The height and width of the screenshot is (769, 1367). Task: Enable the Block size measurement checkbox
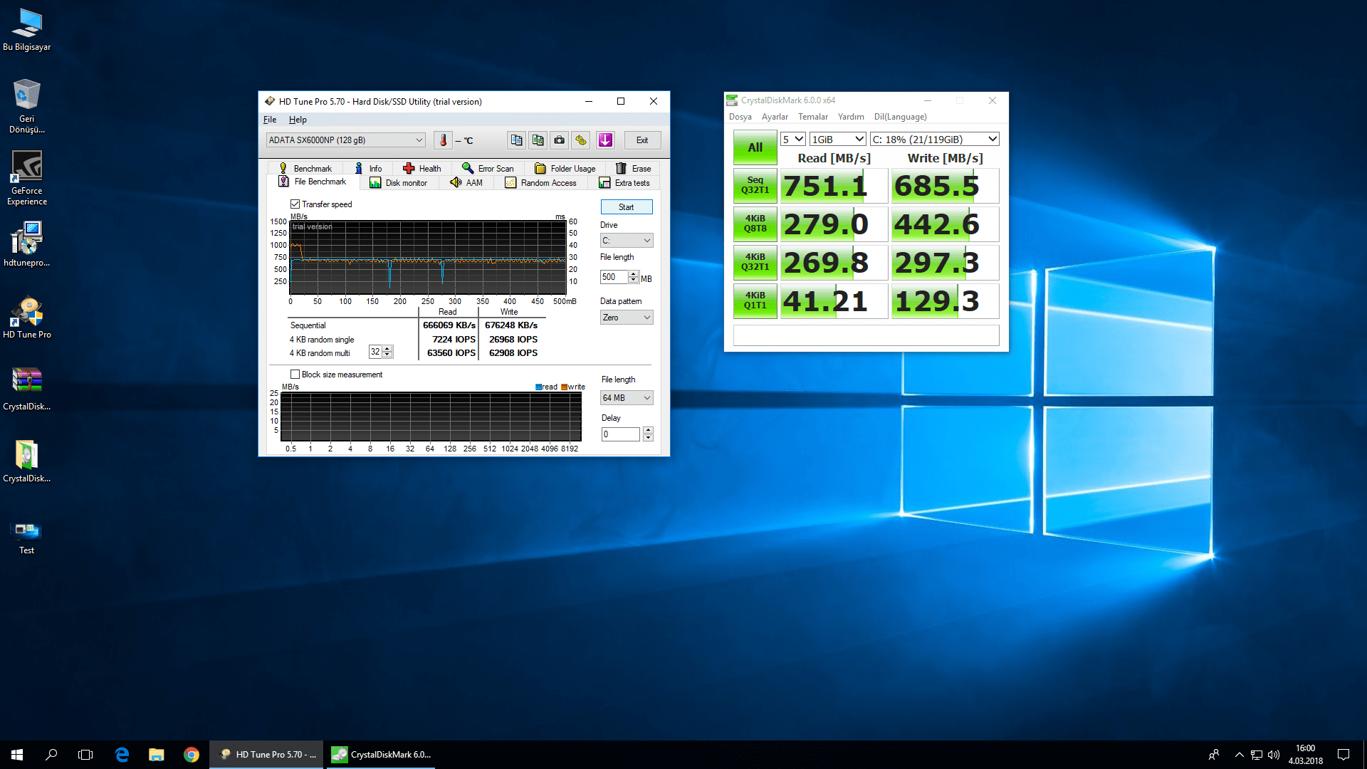pyautogui.click(x=295, y=375)
